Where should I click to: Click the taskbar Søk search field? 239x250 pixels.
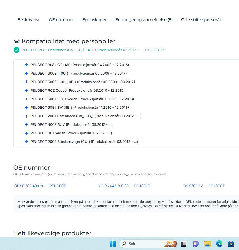148,244
